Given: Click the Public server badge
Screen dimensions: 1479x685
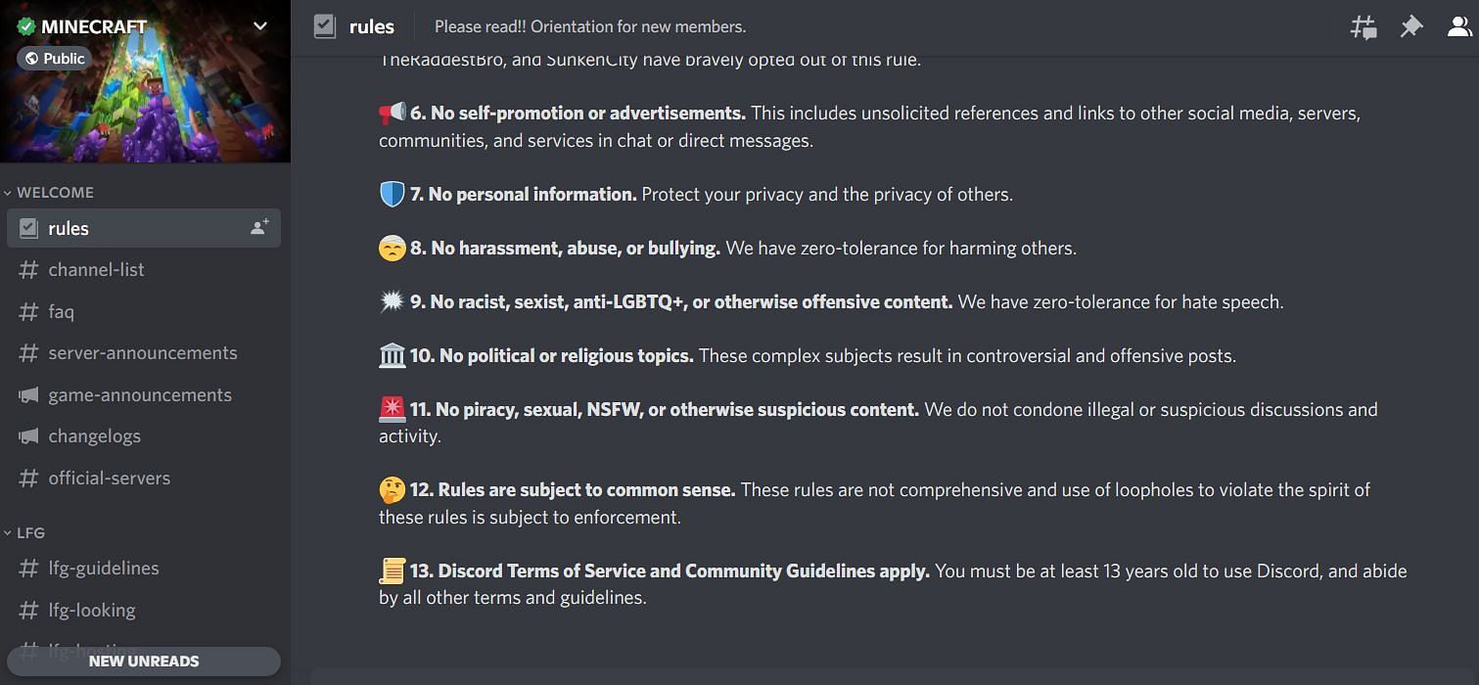Looking at the screenshot, I should [54, 59].
